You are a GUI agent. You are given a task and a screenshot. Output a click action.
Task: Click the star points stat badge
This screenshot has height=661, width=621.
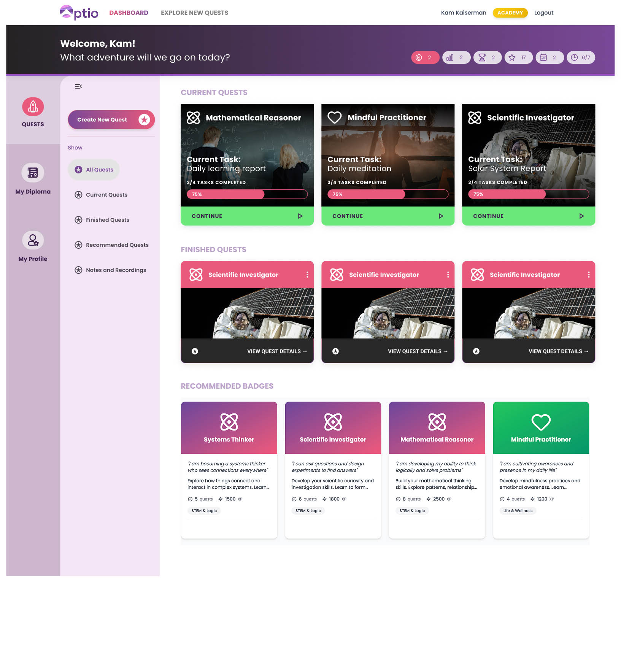[x=518, y=57]
